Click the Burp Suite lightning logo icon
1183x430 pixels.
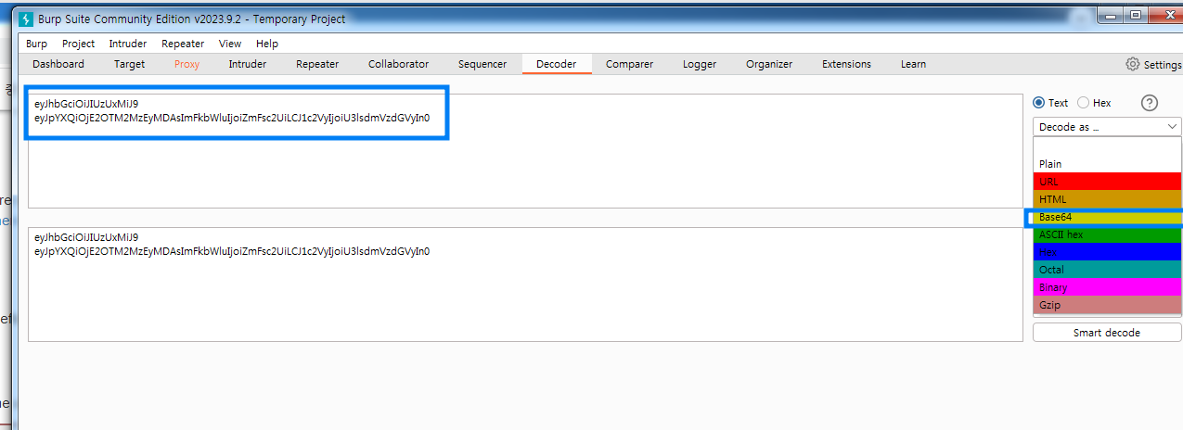click(26, 19)
